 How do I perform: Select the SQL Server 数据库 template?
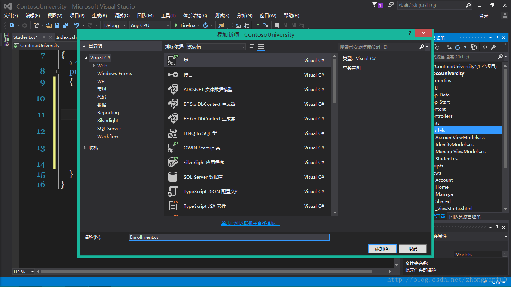pyautogui.click(x=248, y=177)
